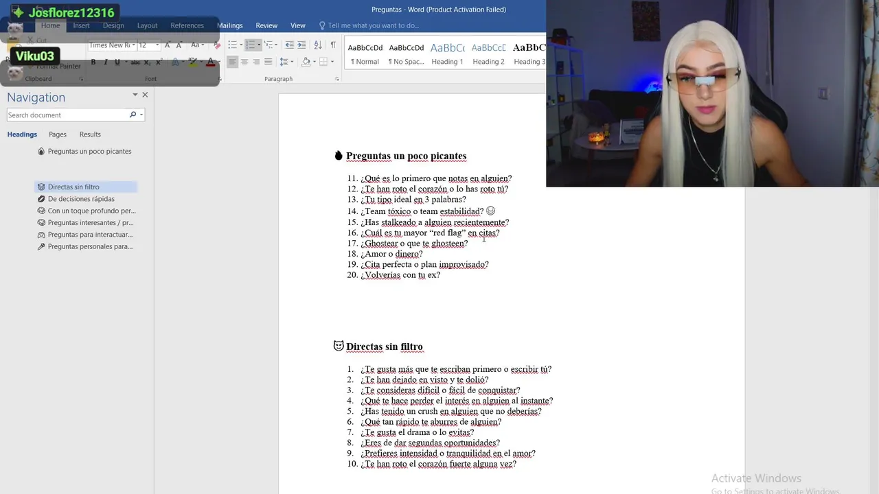Close the Navigation pane
879x494 pixels.
point(145,95)
